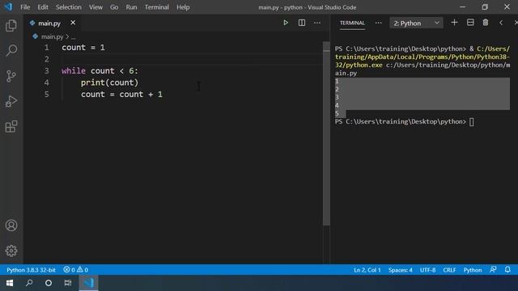
Task: Open the File menu
Action: click(x=25, y=7)
